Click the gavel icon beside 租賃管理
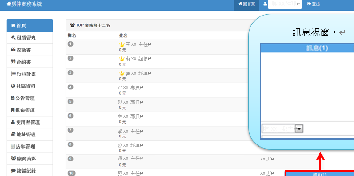The height and width of the screenshot is (176, 354). point(13,38)
